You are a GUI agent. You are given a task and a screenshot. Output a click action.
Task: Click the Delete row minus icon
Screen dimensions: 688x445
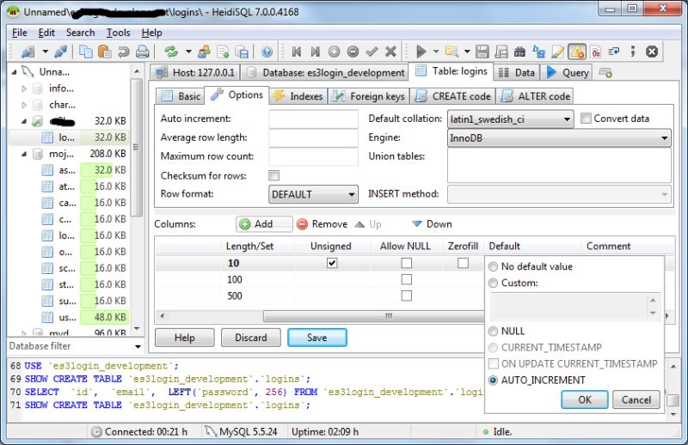(353, 52)
